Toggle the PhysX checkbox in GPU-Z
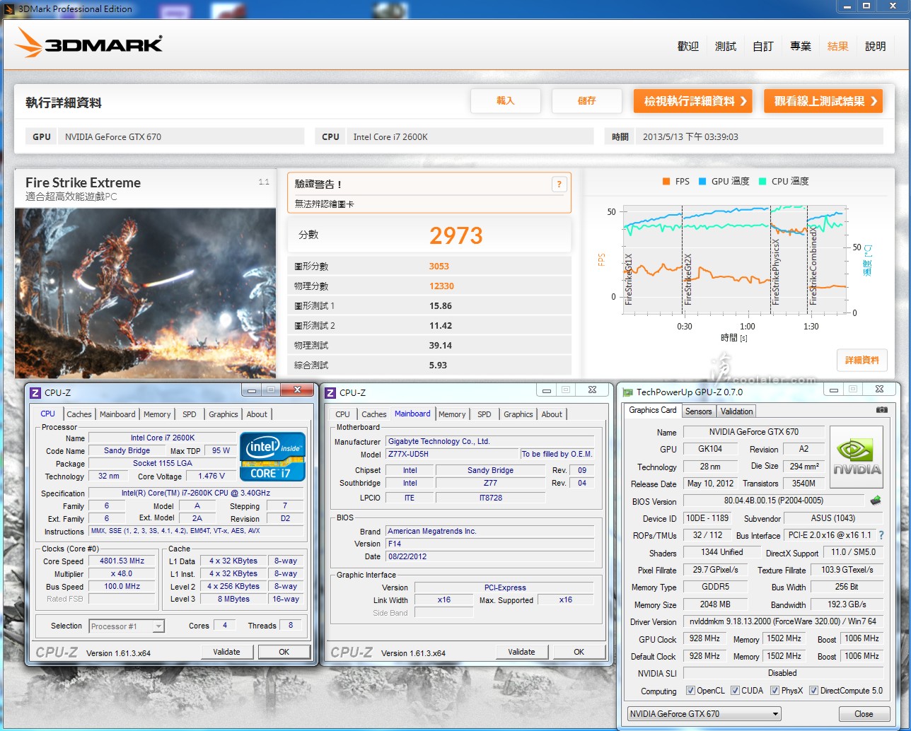The width and height of the screenshot is (911, 731). (x=774, y=691)
